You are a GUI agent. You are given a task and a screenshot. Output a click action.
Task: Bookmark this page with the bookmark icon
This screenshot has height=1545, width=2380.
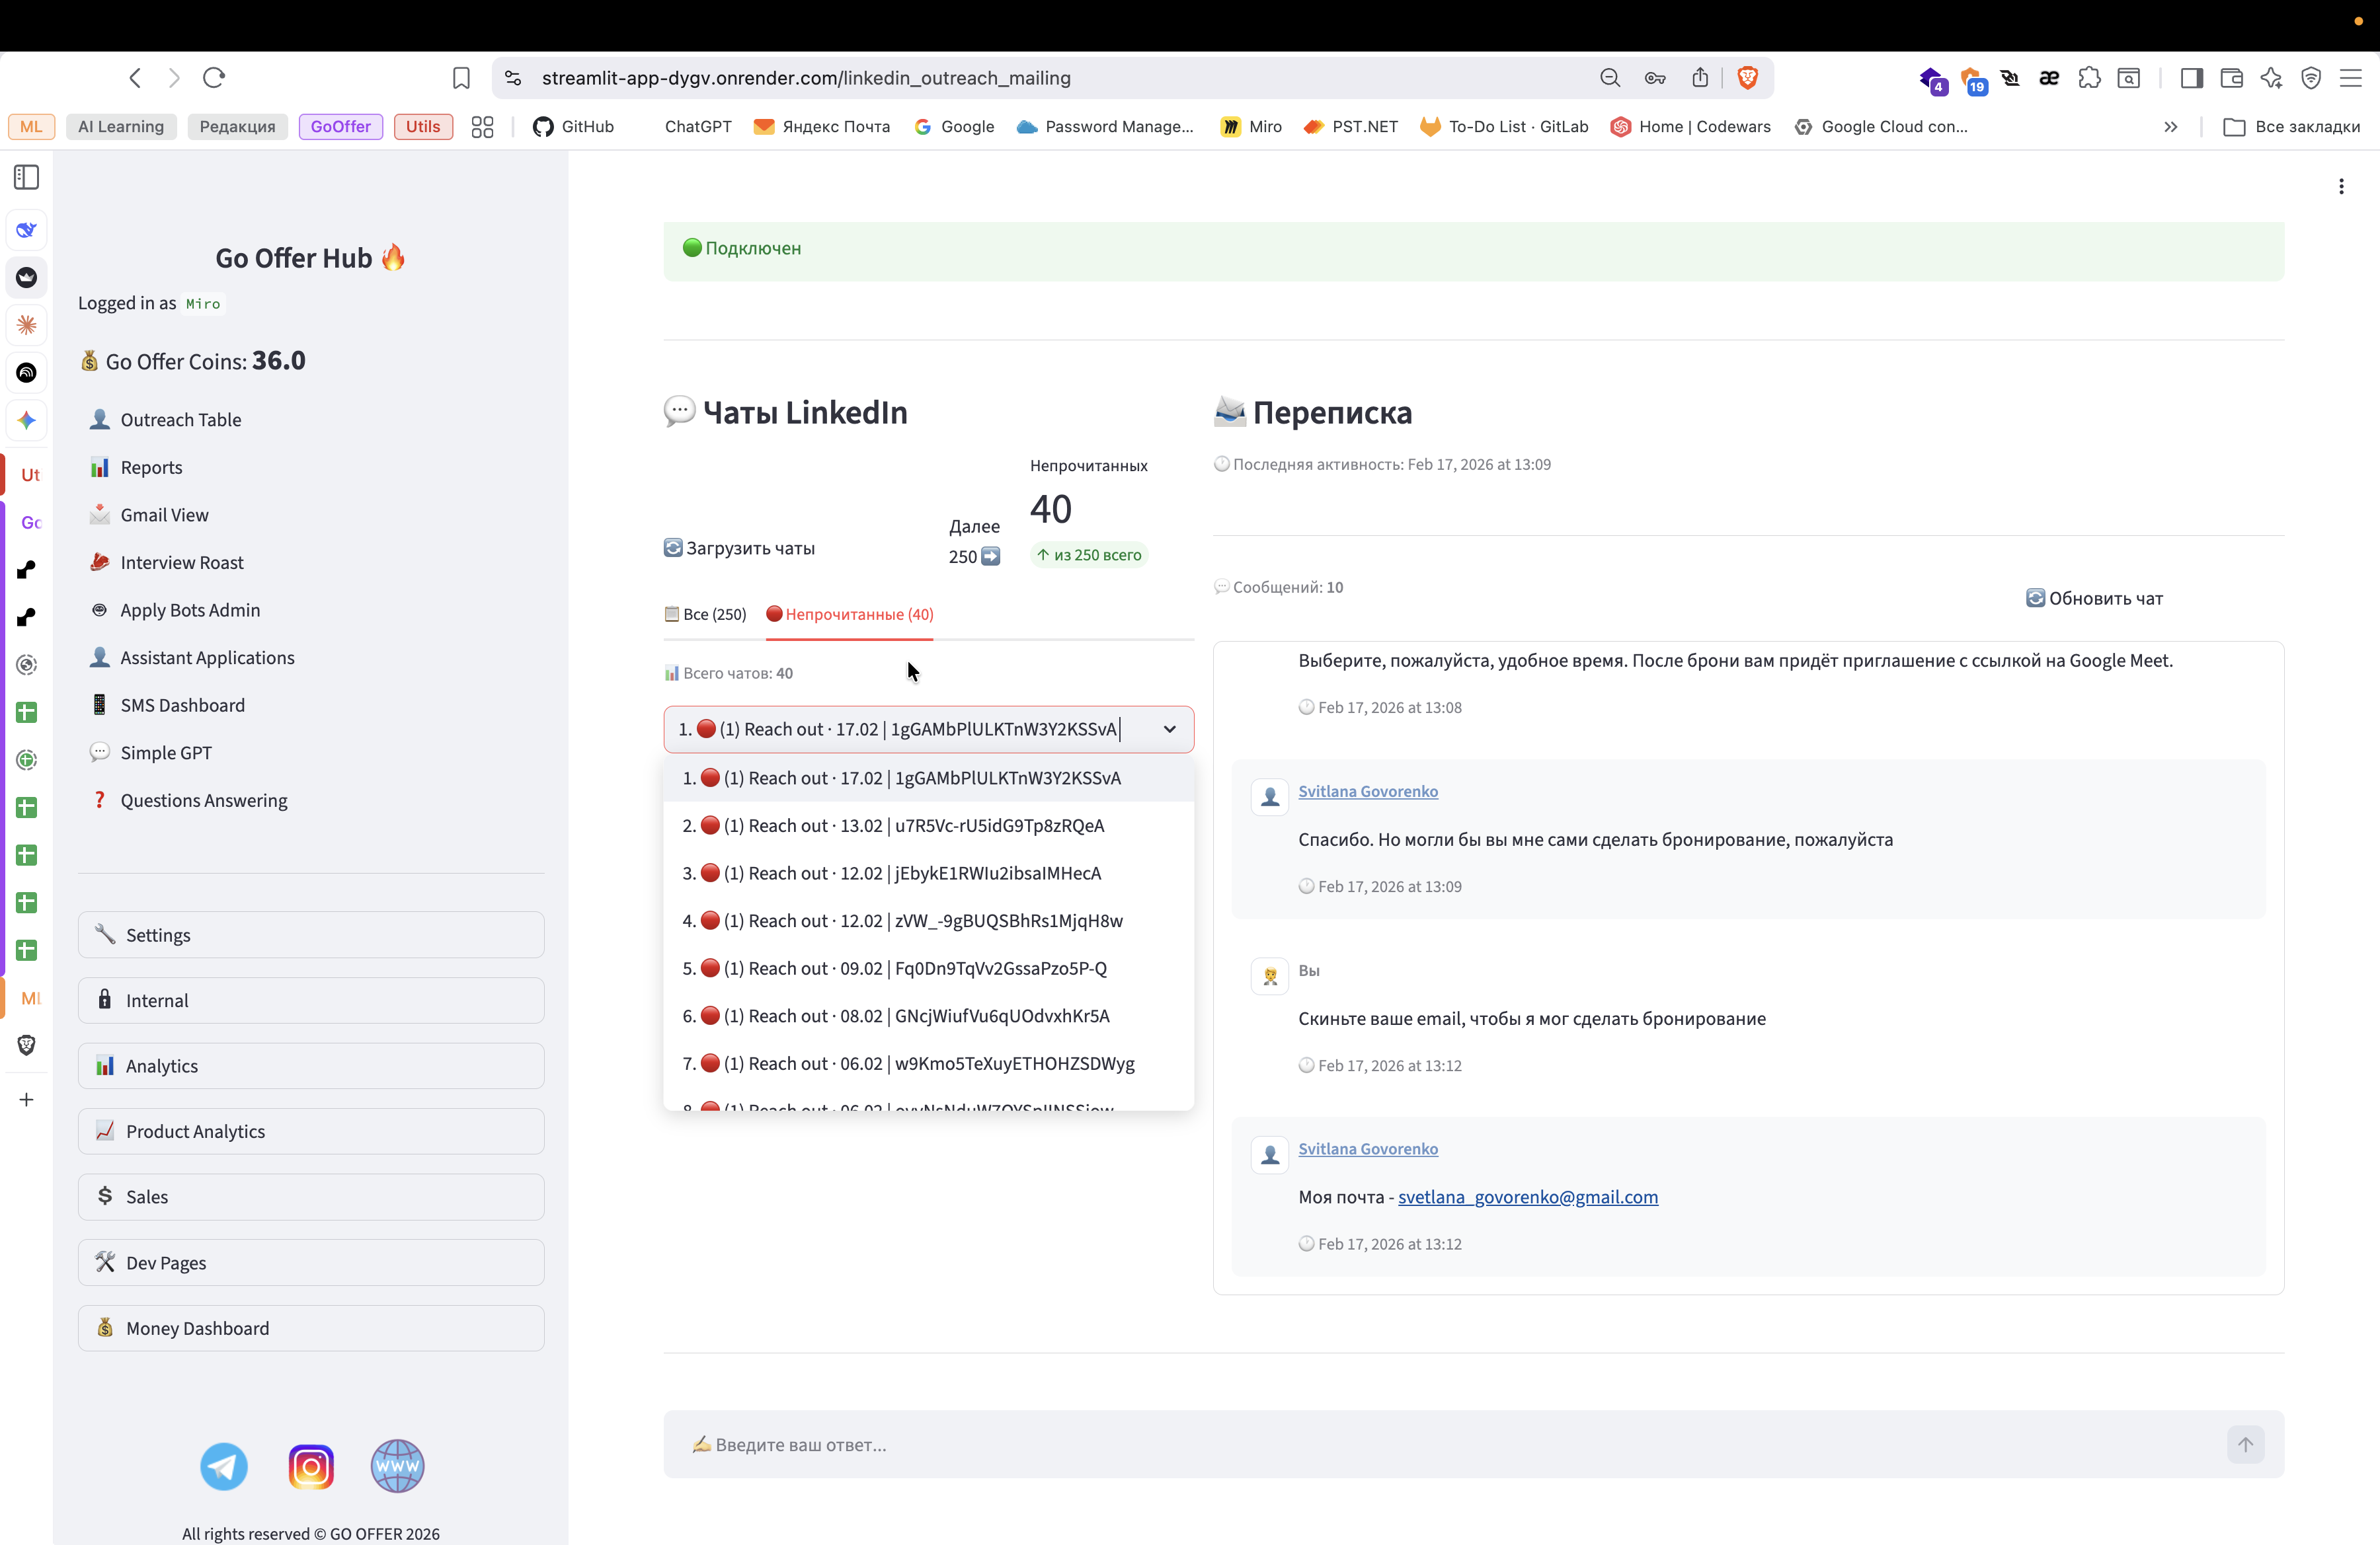461,78
